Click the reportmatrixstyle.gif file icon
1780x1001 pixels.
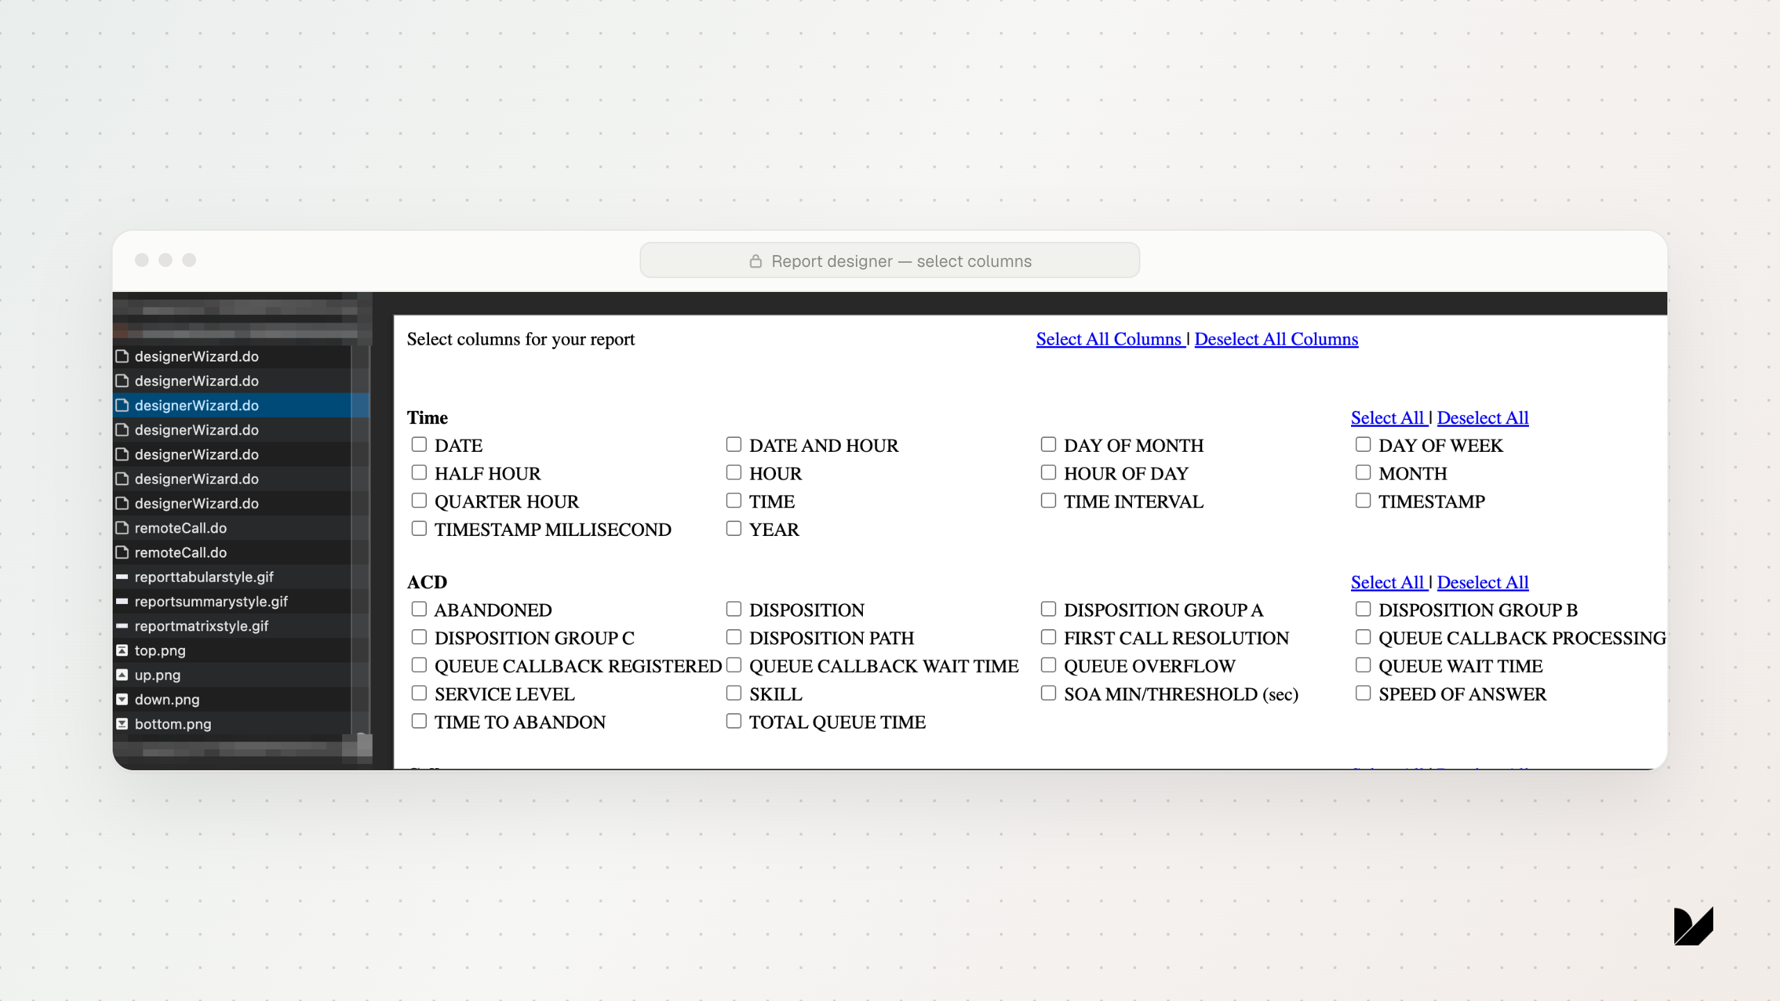(122, 626)
